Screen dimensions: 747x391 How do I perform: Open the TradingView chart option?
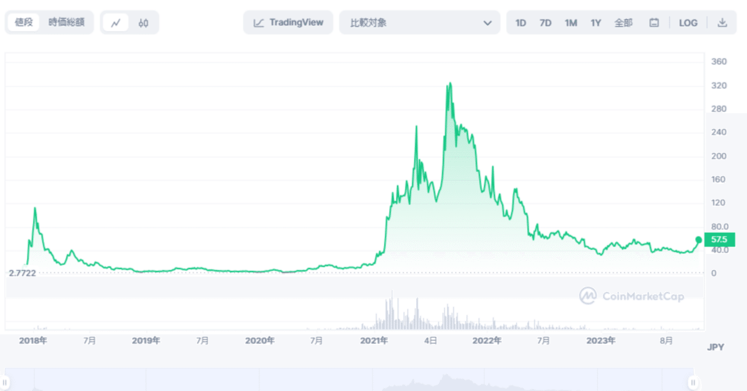point(288,22)
